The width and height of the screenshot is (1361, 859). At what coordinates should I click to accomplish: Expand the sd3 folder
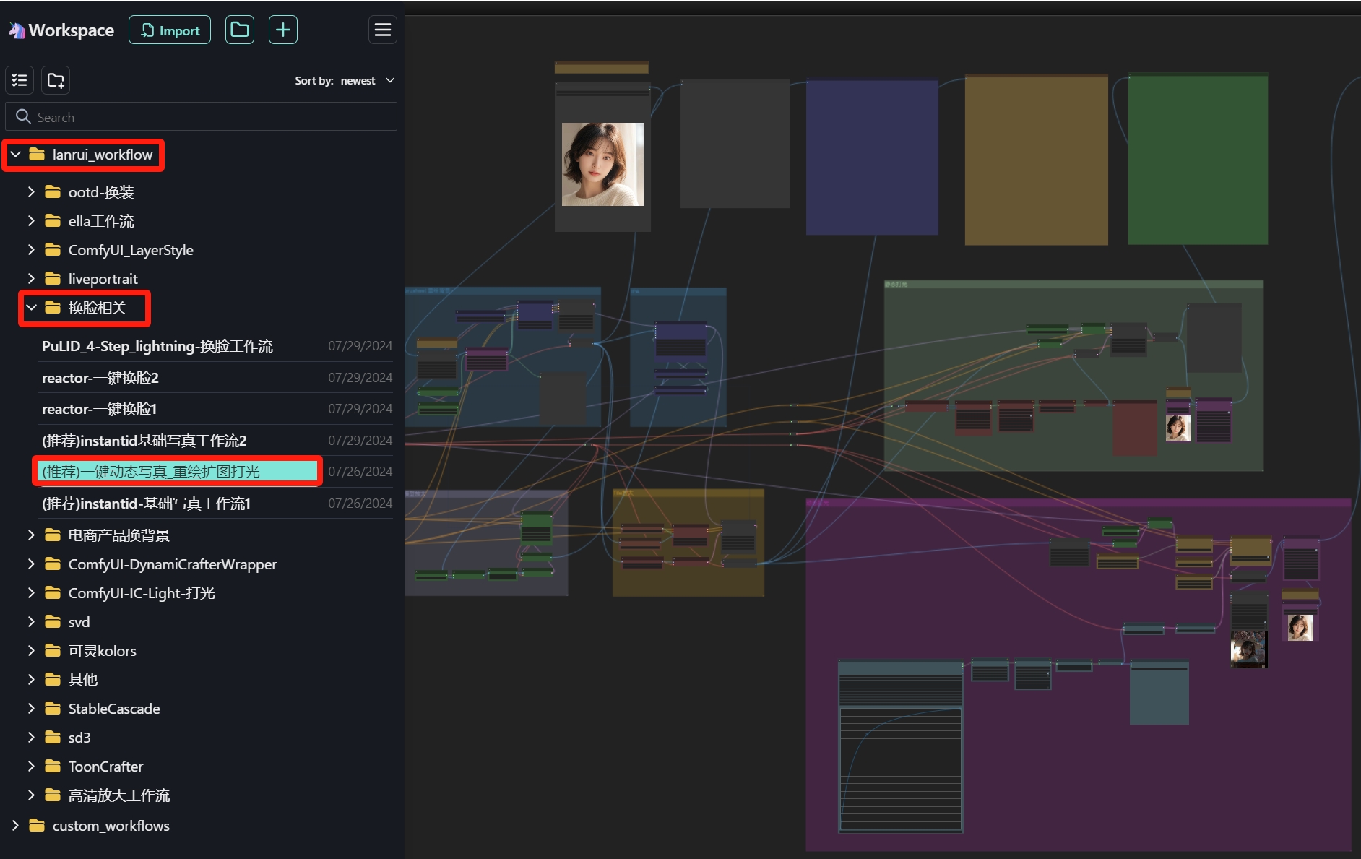coord(31,738)
